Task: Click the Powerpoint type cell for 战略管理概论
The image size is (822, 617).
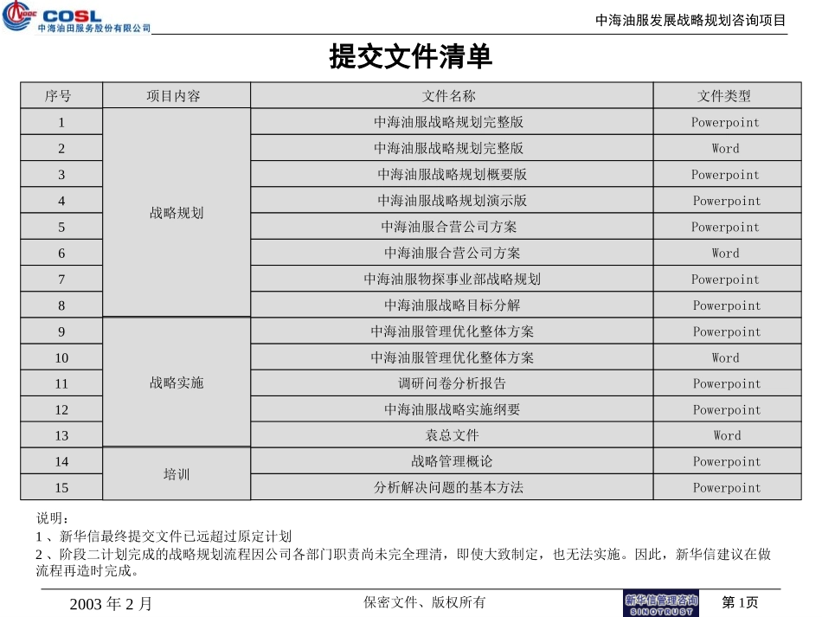Action: [x=727, y=461]
